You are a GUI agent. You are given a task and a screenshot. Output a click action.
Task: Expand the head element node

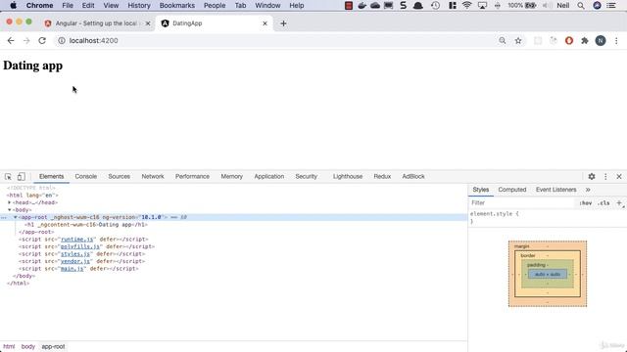pos(10,202)
